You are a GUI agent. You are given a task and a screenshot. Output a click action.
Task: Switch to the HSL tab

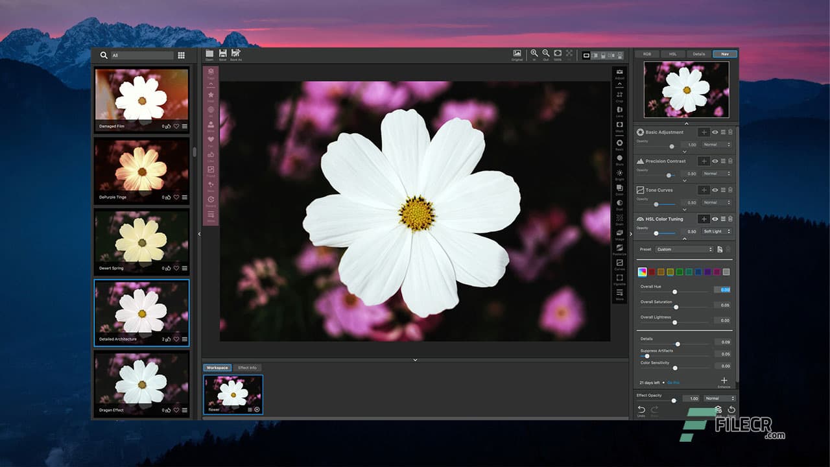pos(673,54)
